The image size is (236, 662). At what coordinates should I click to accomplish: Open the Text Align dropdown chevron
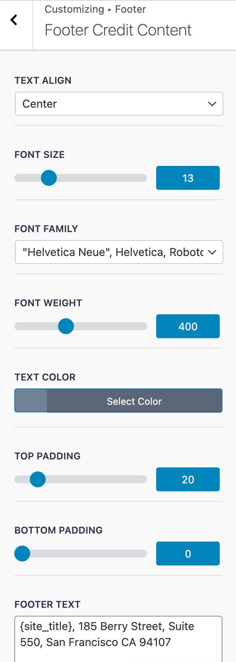pyautogui.click(x=212, y=104)
